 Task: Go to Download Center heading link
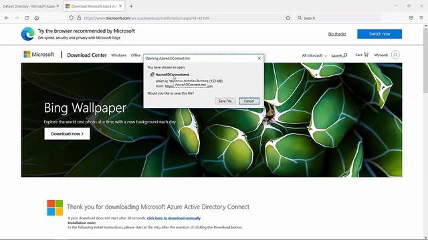coord(87,55)
